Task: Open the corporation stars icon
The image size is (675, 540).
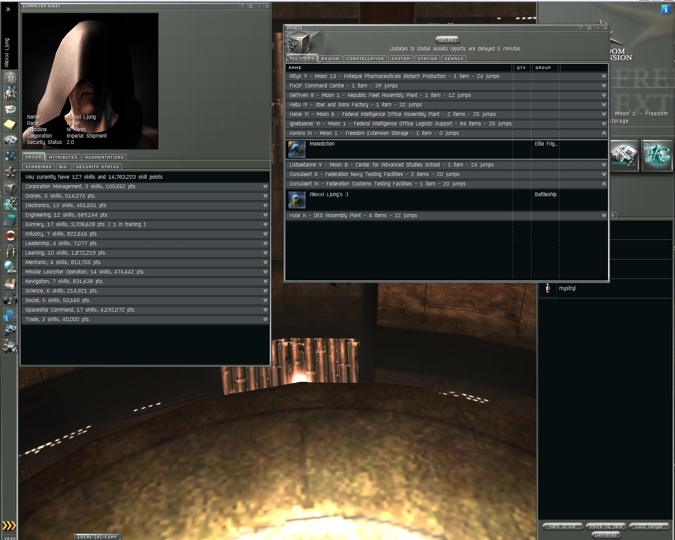Action: point(10,172)
